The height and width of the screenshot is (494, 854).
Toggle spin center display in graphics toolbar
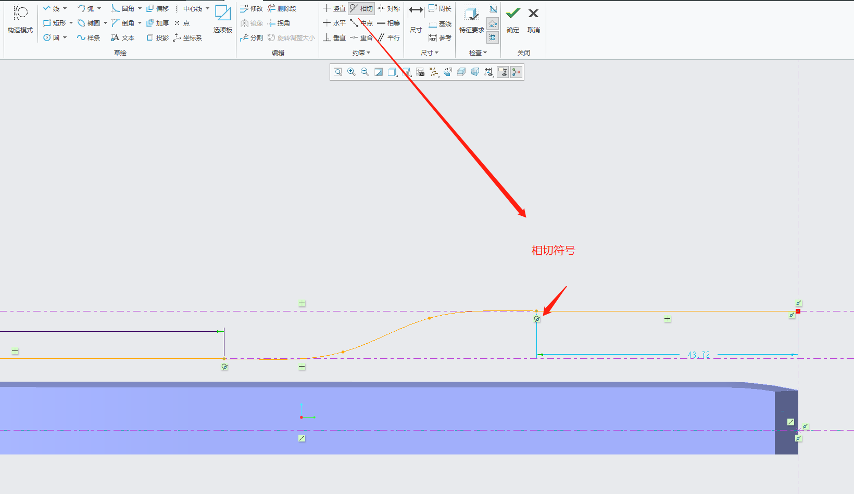coord(516,72)
